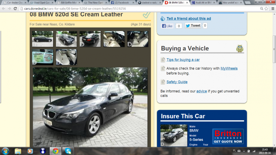Screen dimensions: 276x155
Task: View the tax disc thumbnail
Action: click(42, 57)
